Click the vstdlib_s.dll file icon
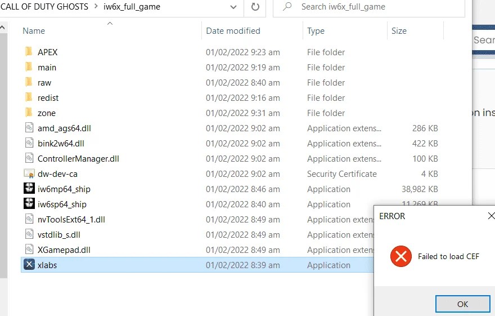Viewport: 495px width, 316px height. click(x=29, y=234)
